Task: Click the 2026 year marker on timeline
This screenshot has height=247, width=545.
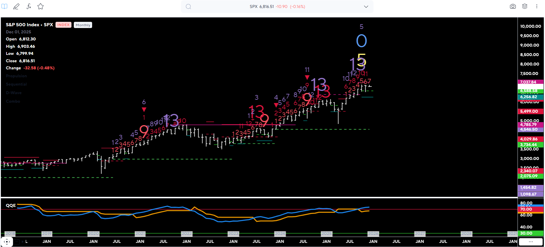Action: (373, 234)
